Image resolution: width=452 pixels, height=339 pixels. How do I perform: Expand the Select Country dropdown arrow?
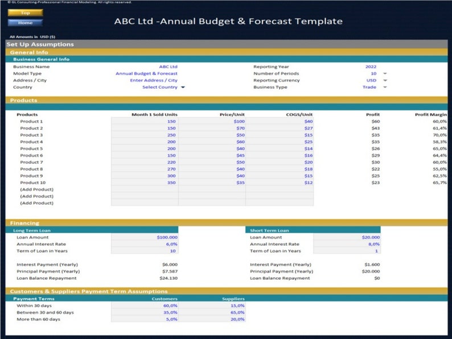pyautogui.click(x=183, y=87)
